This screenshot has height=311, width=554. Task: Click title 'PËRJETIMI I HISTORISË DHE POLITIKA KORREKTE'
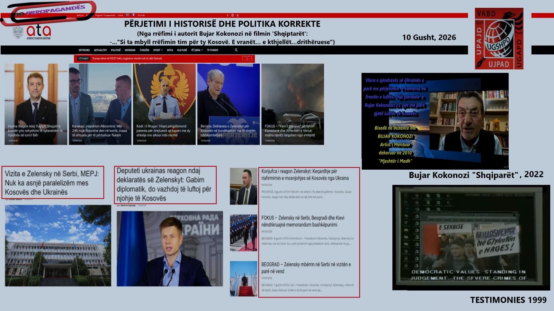pos(222,24)
